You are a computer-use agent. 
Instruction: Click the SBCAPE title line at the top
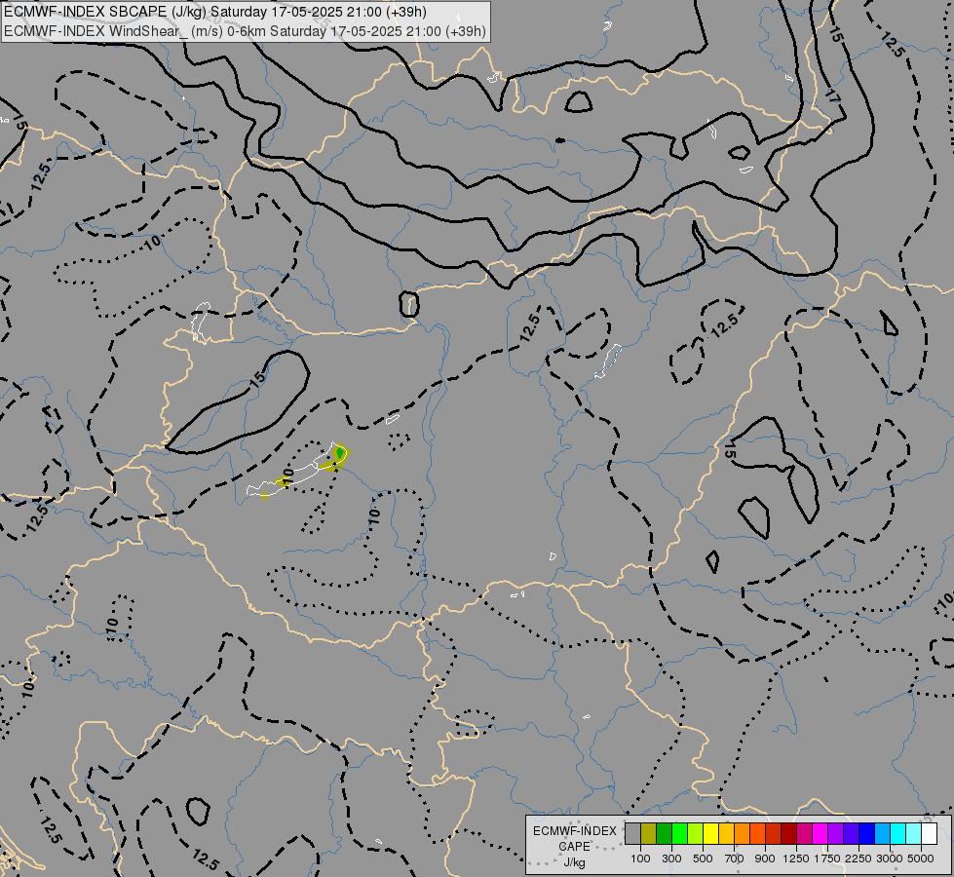click(x=215, y=12)
